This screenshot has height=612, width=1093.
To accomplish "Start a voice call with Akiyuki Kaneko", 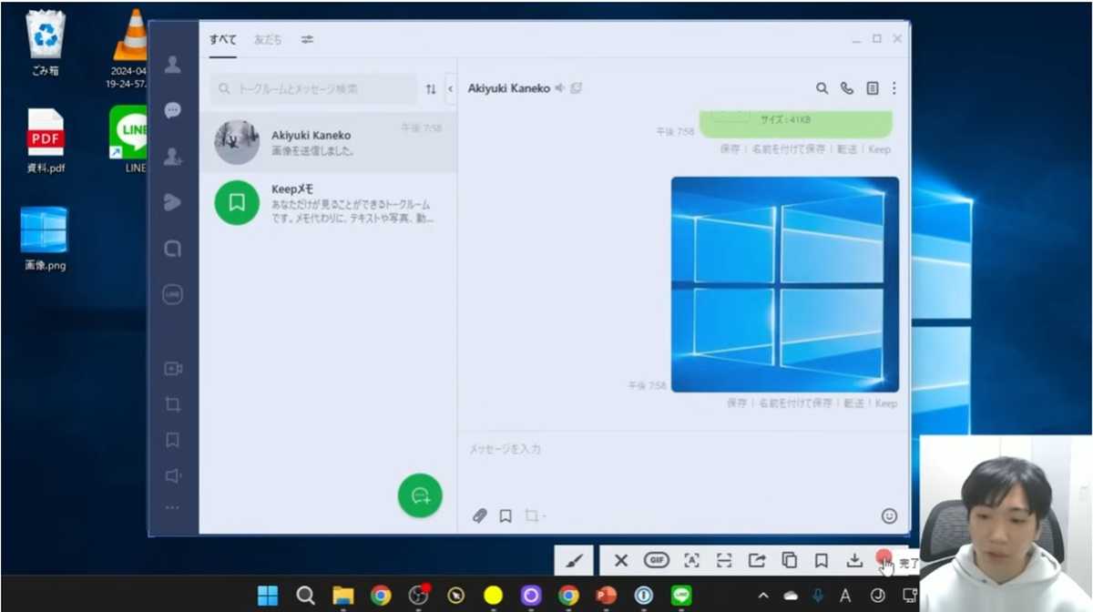I will tap(847, 88).
